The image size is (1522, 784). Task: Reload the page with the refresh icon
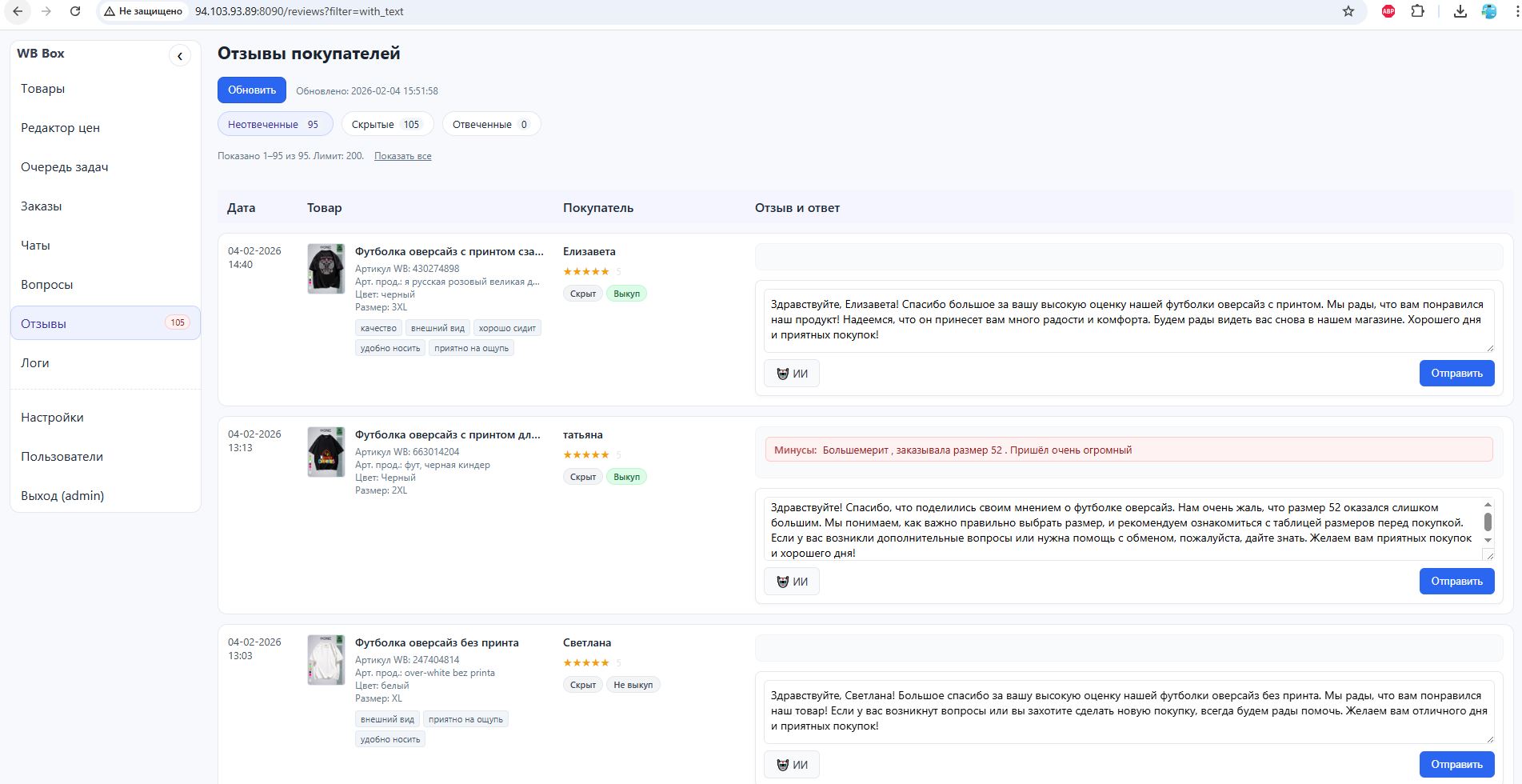click(x=74, y=11)
